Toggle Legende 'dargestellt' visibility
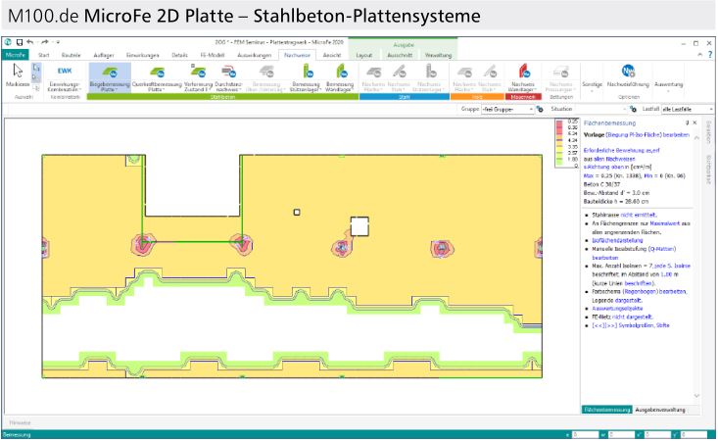 pyautogui.click(x=628, y=301)
